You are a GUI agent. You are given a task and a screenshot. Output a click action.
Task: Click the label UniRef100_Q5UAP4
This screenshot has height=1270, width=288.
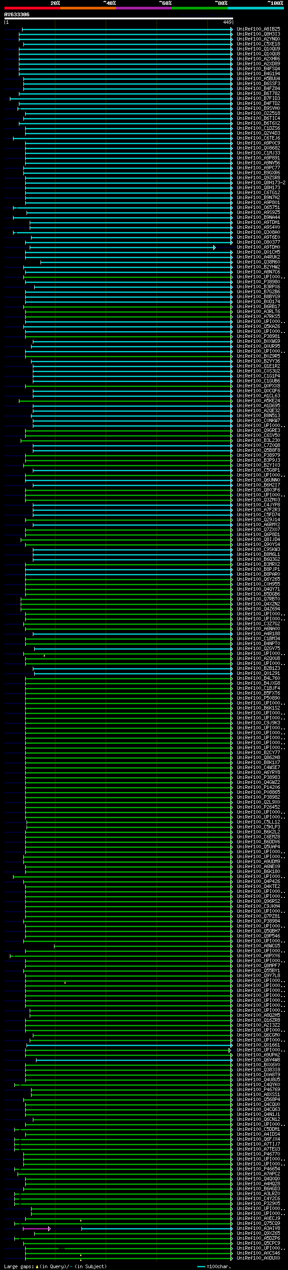tap(258, 847)
